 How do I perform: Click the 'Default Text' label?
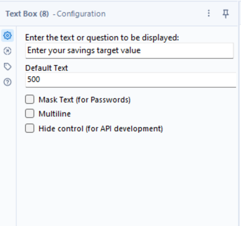(46, 68)
